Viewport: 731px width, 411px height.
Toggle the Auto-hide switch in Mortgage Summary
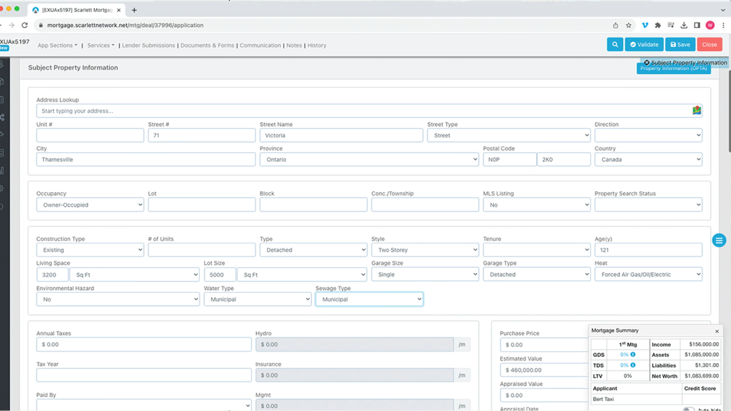[688, 409]
